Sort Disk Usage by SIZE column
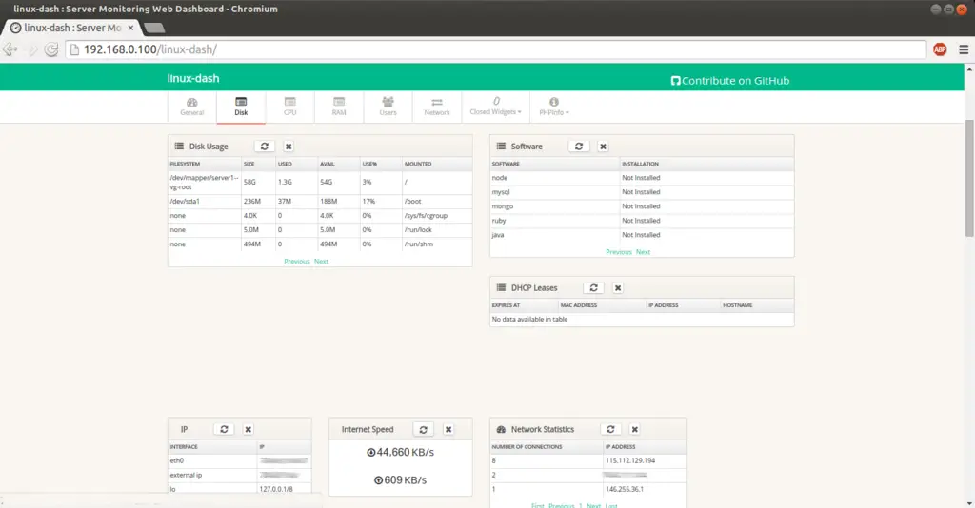Image resolution: width=975 pixels, height=508 pixels. (258, 164)
